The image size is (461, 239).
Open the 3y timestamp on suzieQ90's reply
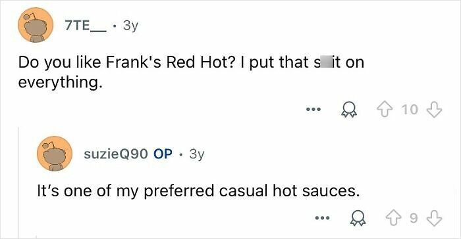point(197,154)
